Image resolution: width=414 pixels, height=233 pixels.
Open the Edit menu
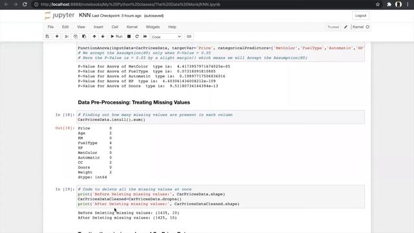(65, 27)
